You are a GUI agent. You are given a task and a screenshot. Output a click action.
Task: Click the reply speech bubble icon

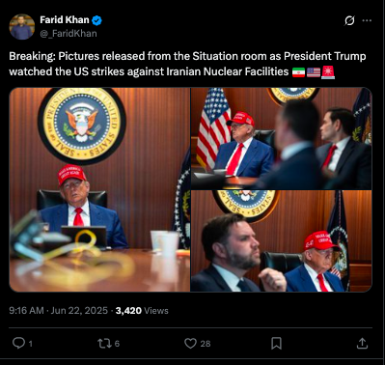point(18,343)
